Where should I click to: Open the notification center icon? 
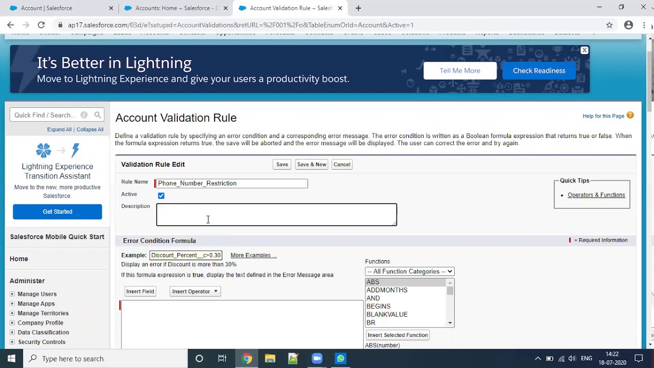pyautogui.click(x=639, y=358)
